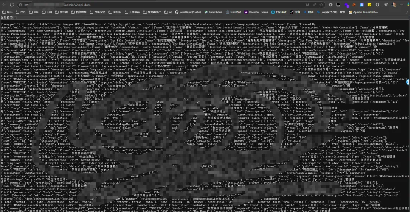Open the yellow JS extension icon
The image size is (410, 212).
369,5
